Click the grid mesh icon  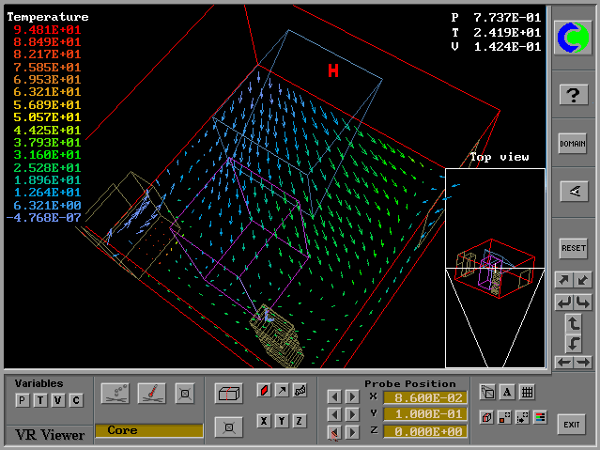tap(527, 393)
